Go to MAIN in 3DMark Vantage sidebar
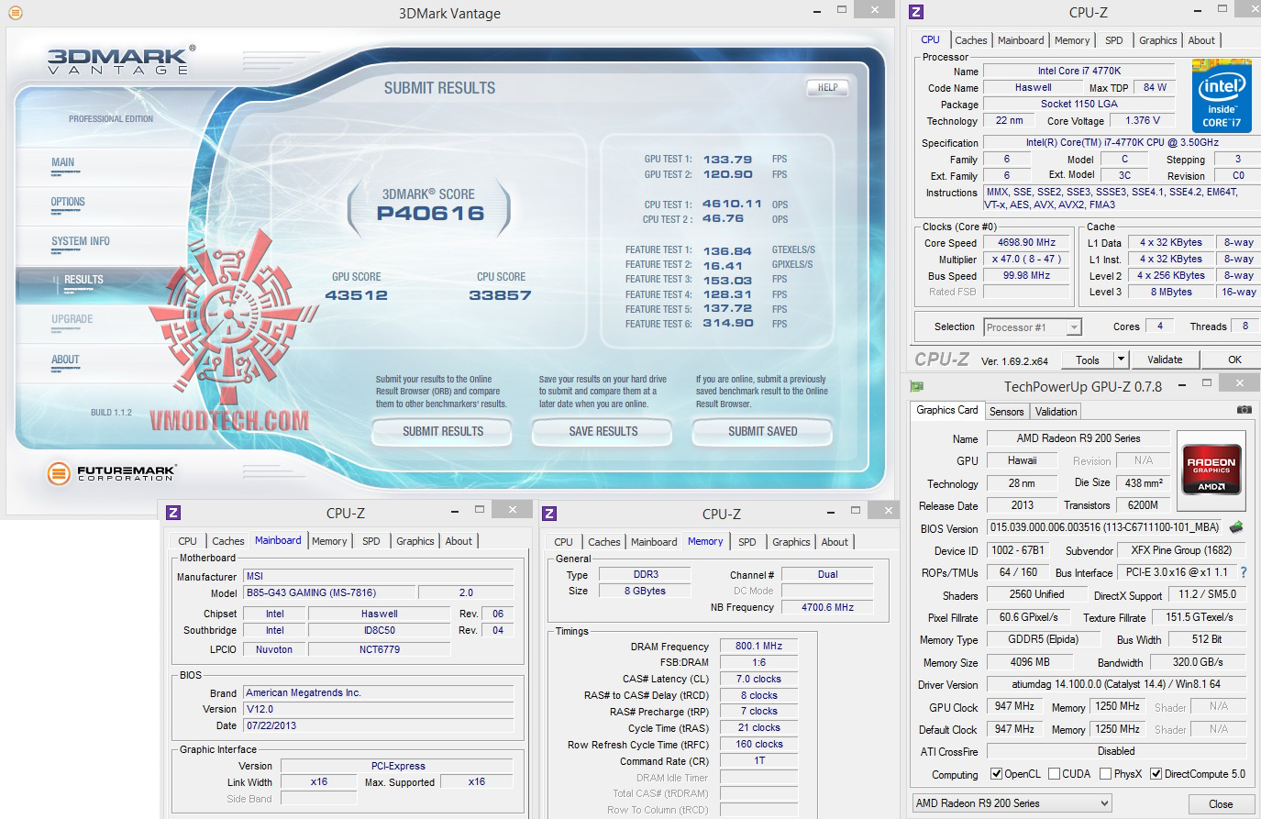1261x819 pixels. click(x=63, y=162)
